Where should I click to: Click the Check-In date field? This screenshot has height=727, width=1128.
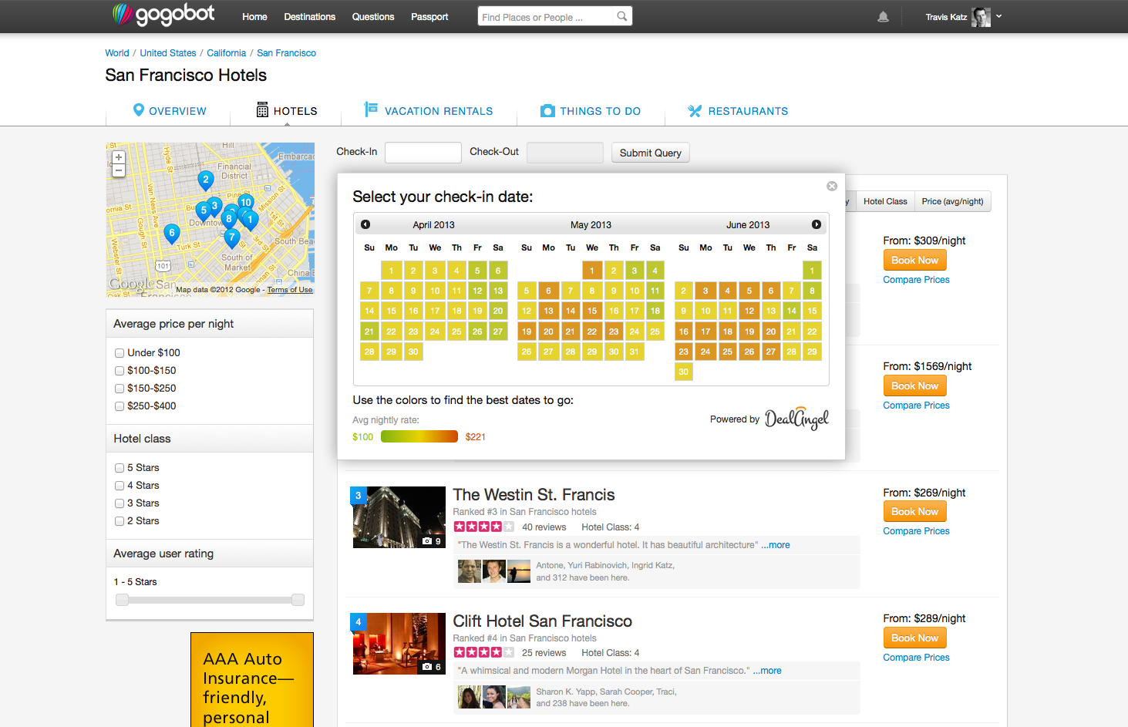(423, 153)
